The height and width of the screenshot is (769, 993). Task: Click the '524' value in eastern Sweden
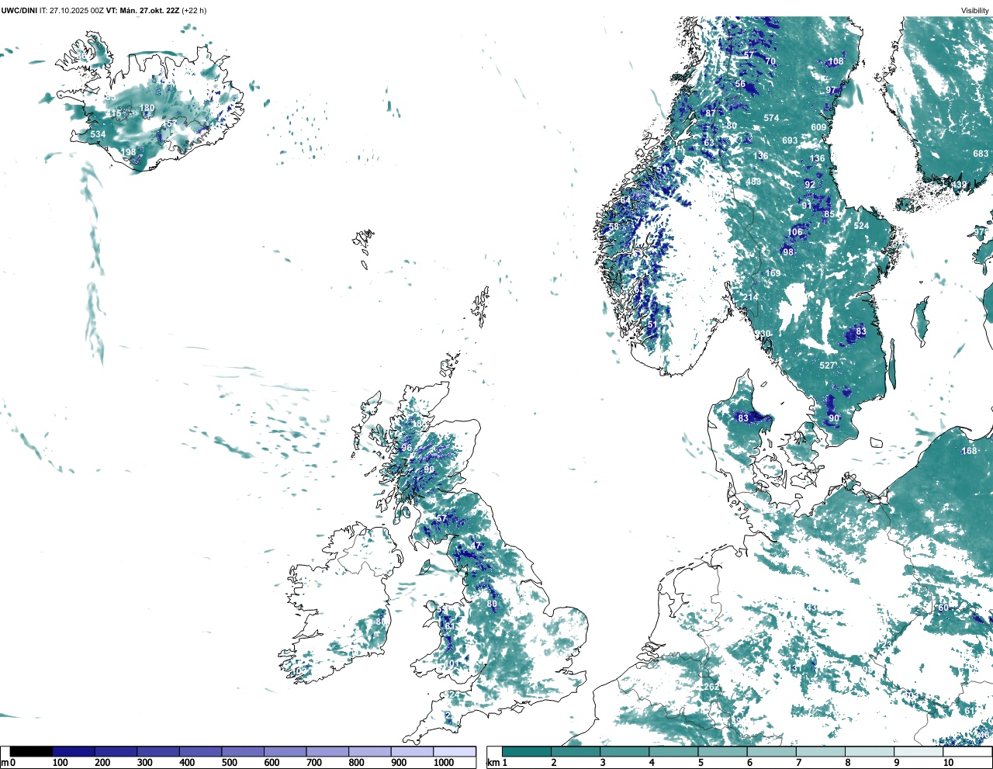tap(861, 226)
